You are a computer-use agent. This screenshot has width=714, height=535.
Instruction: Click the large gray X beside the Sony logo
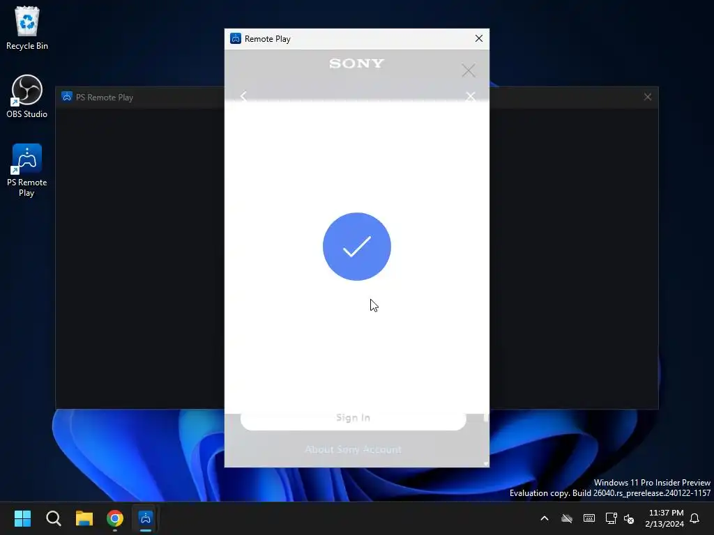point(468,70)
